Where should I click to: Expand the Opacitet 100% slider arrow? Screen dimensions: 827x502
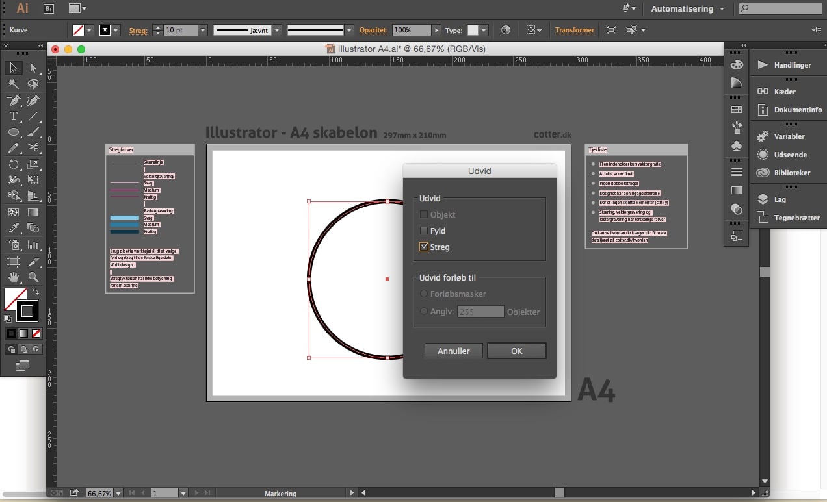(x=437, y=30)
